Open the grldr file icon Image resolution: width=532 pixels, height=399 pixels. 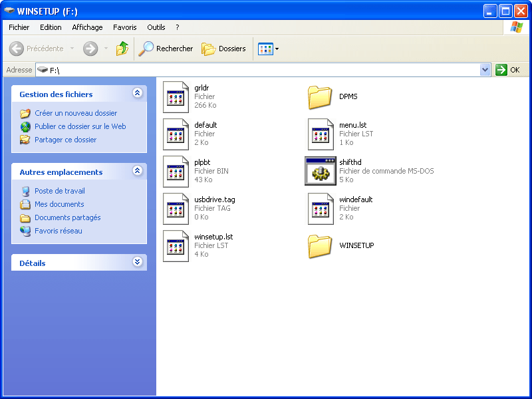[176, 97]
